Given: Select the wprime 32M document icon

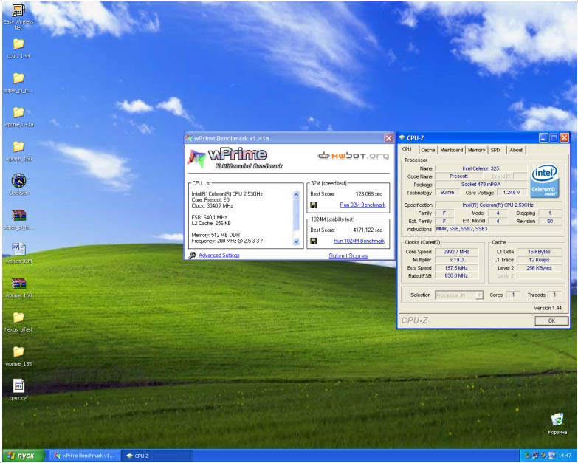Looking at the screenshot, I should [x=18, y=253].
